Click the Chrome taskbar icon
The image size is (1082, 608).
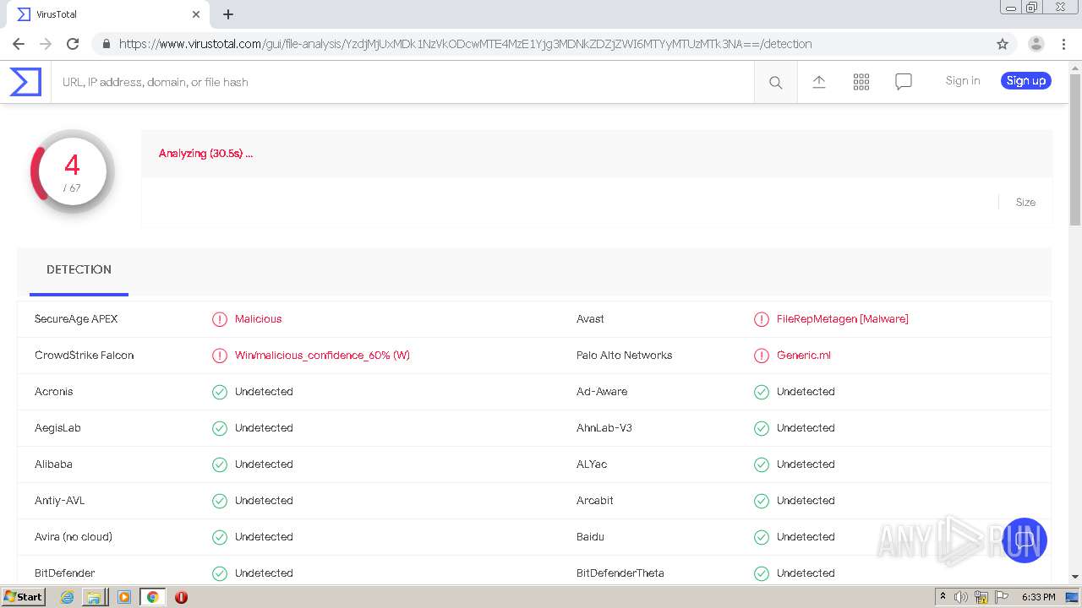pos(152,597)
